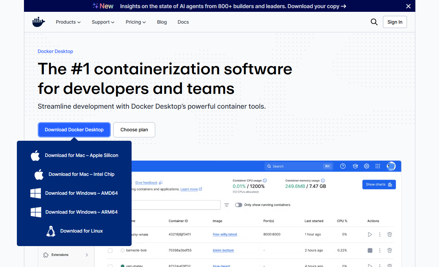Click the 2 hours ago cell
Screen dimensions: 439x267
point(314,250)
